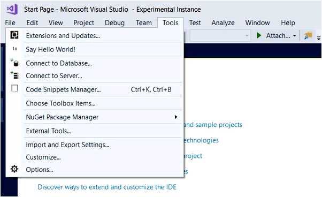Image resolution: width=322 pixels, height=197 pixels.
Task: Select External Tools menu item
Action: (95, 131)
